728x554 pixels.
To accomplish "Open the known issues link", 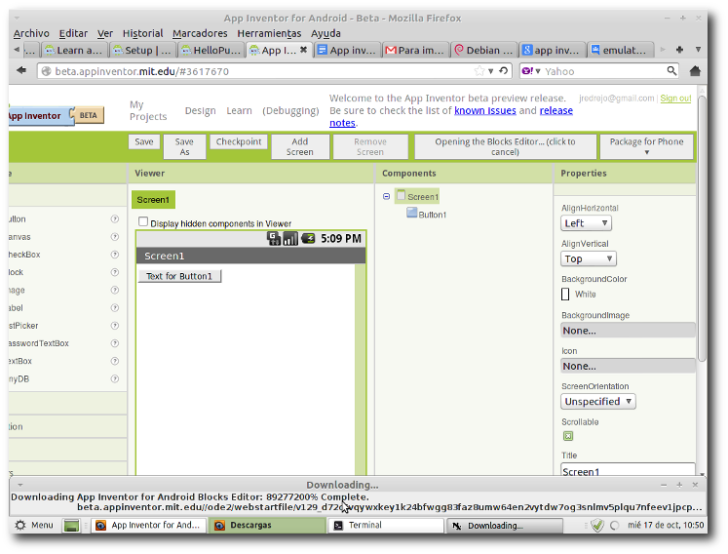I will [x=484, y=111].
